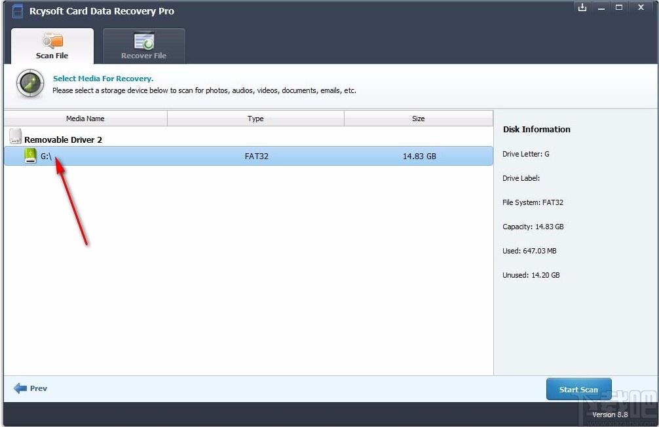Click the Capacity: 14.83 GB text

pos(533,227)
